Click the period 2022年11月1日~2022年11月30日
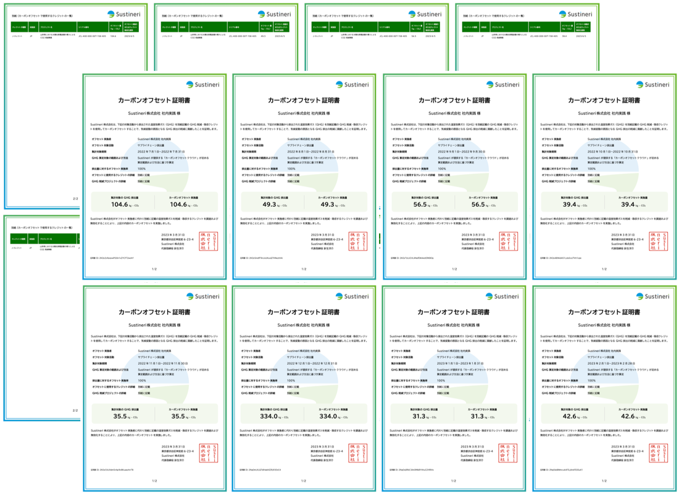 pyautogui.click(x=163, y=364)
